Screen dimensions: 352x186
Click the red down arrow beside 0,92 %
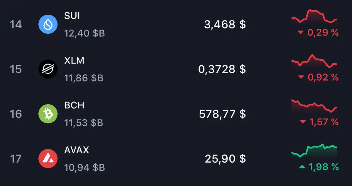click(x=301, y=77)
